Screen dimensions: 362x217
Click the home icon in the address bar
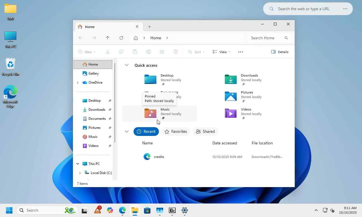[136, 38]
